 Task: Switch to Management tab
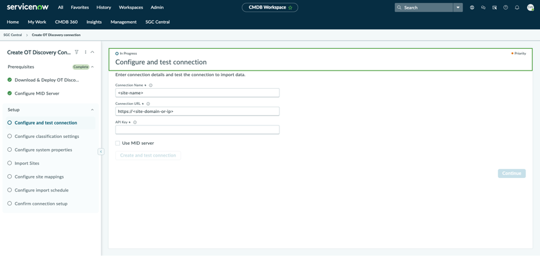pos(123,22)
